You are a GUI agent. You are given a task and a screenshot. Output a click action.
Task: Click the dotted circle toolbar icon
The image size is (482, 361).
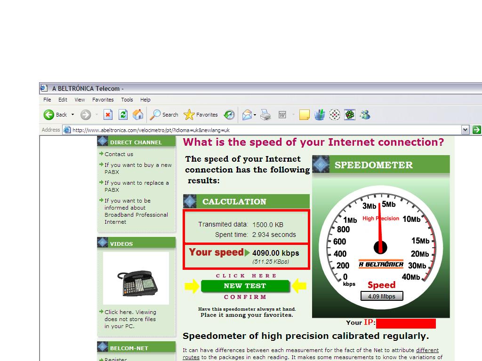[335, 115]
